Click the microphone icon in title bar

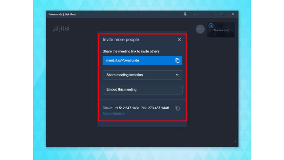pos(185,14)
